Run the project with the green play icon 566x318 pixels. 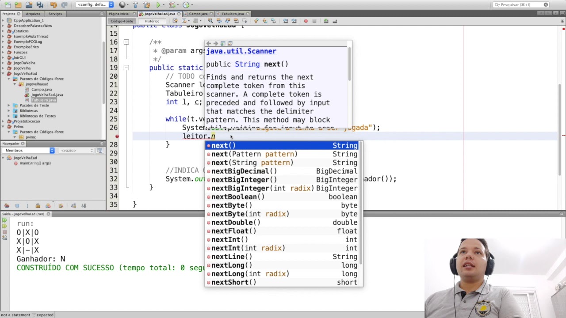158,5
